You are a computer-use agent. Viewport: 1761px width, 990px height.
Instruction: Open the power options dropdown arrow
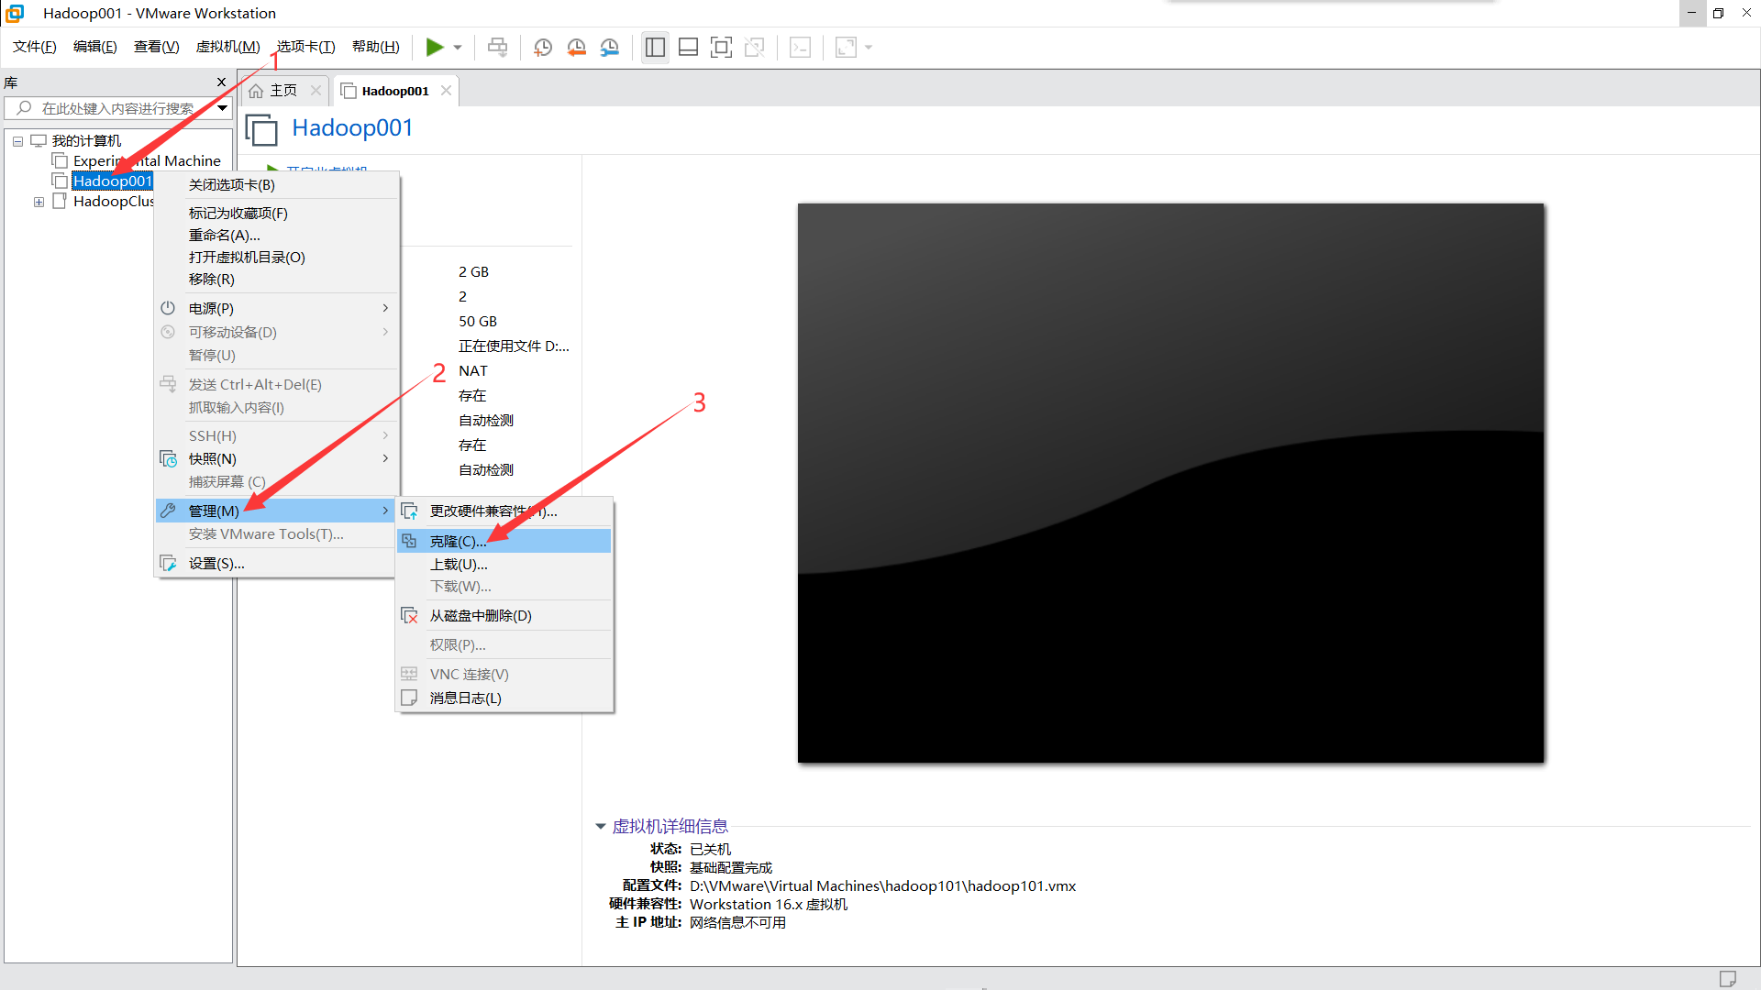click(x=458, y=48)
